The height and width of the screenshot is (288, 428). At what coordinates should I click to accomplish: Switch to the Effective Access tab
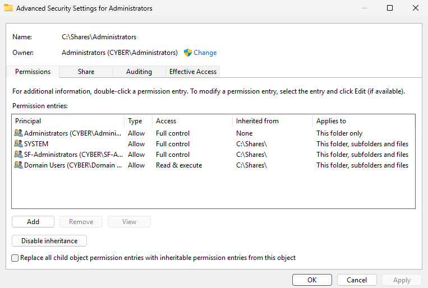193,72
